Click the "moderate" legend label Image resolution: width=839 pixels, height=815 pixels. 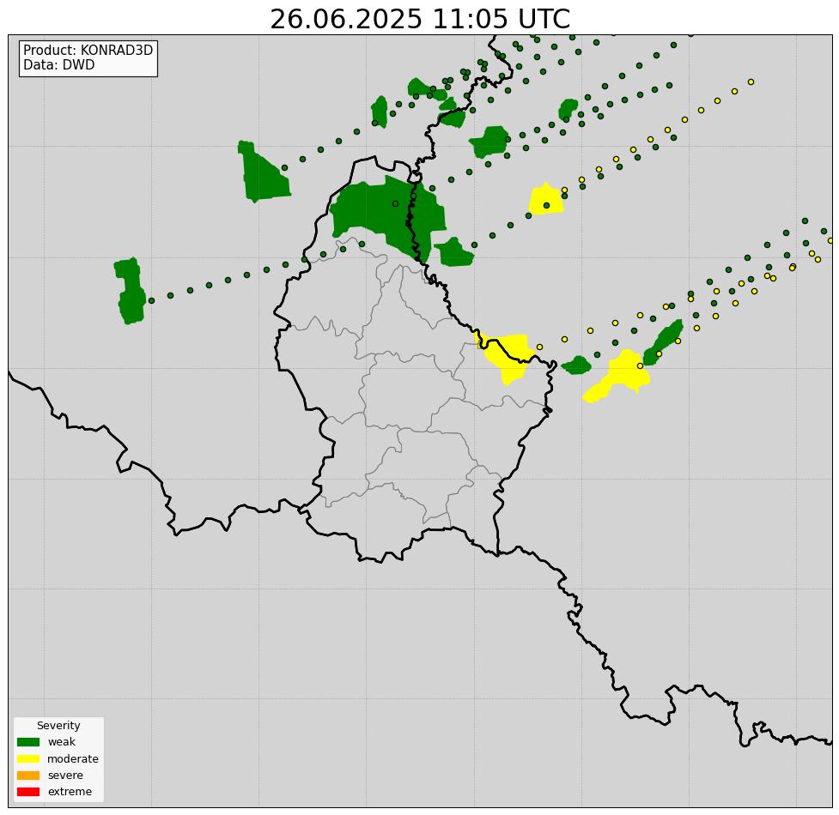click(73, 759)
